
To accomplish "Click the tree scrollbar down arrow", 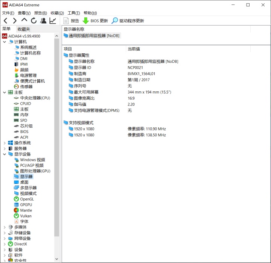I will 57,259.
